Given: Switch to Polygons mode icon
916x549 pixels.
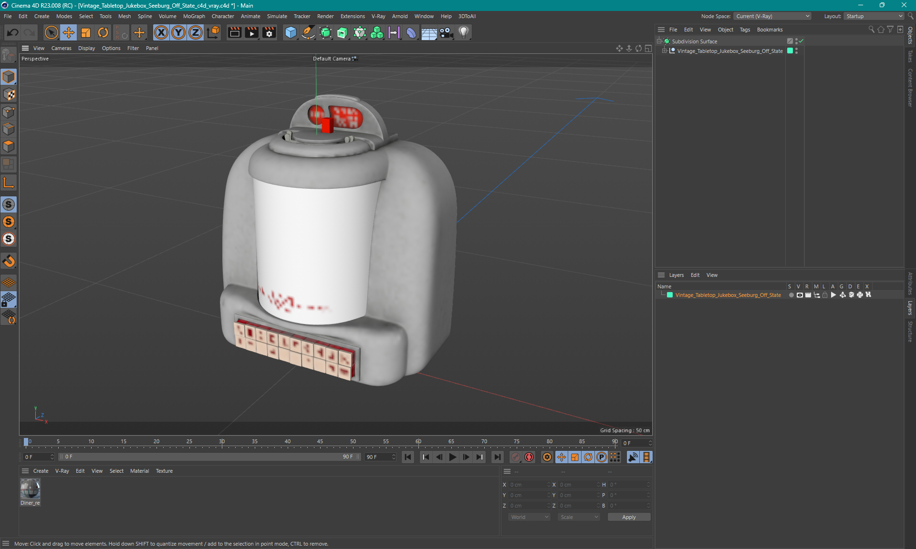Looking at the screenshot, I should point(9,146).
